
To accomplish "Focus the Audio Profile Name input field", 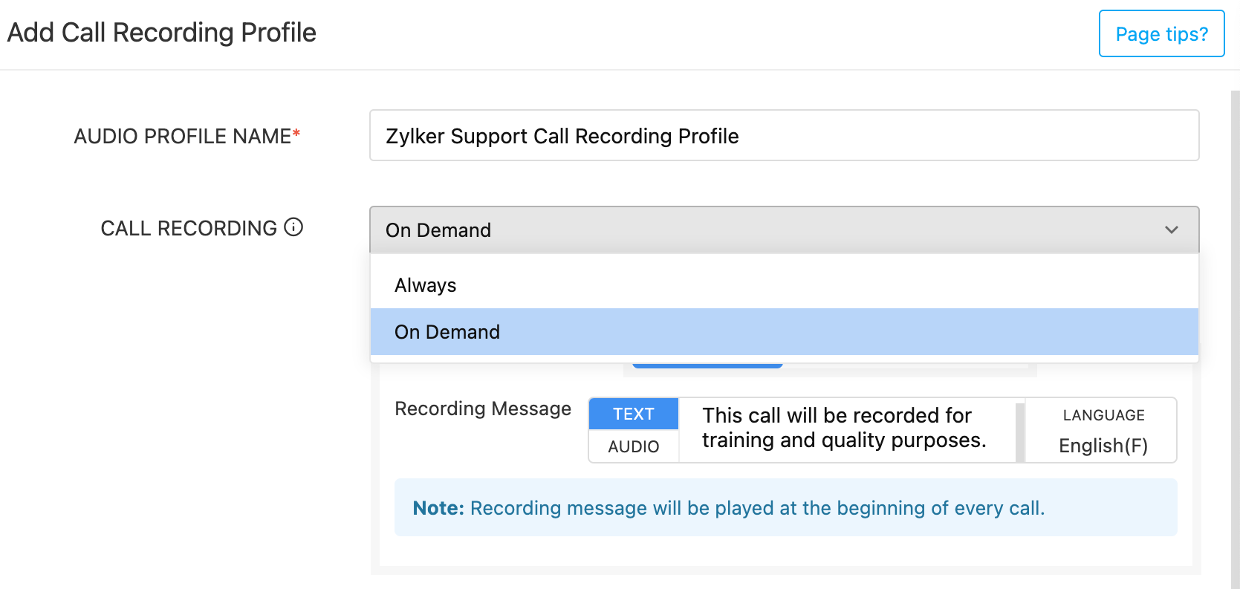I will (783, 136).
